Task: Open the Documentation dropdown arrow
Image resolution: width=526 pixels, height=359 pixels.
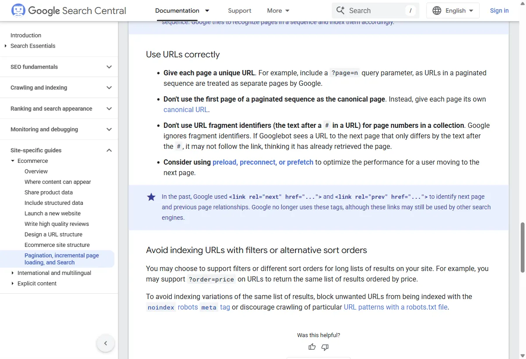Action: click(x=207, y=11)
